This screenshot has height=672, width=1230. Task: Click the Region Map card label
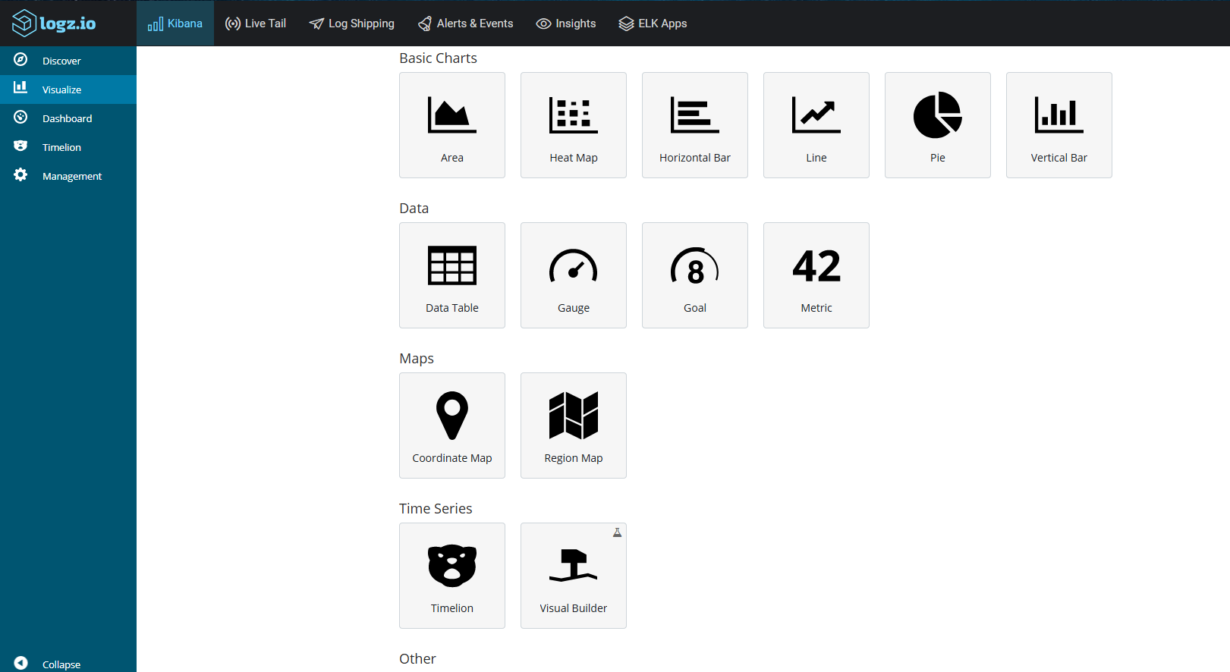point(574,458)
